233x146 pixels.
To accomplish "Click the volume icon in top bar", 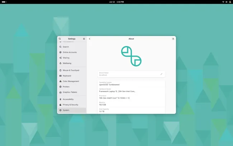I will click(x=227, y=2).
